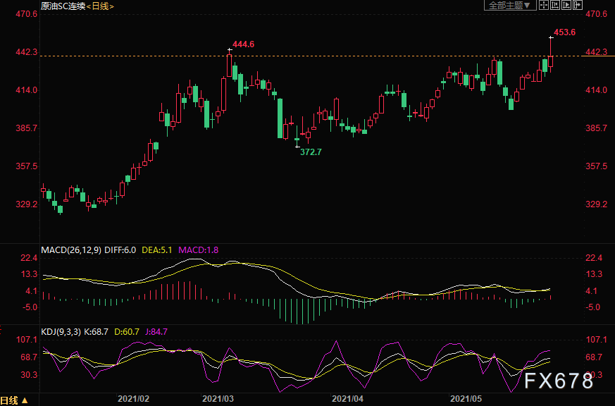Select the MACD(26,12,9) indicator label
The width and height of the screenshot is (615, 406).
pos(70,250)
